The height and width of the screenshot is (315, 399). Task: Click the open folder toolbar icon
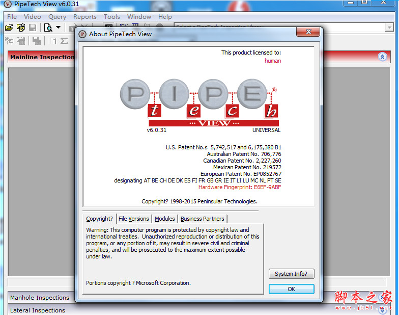pos(9,28)
